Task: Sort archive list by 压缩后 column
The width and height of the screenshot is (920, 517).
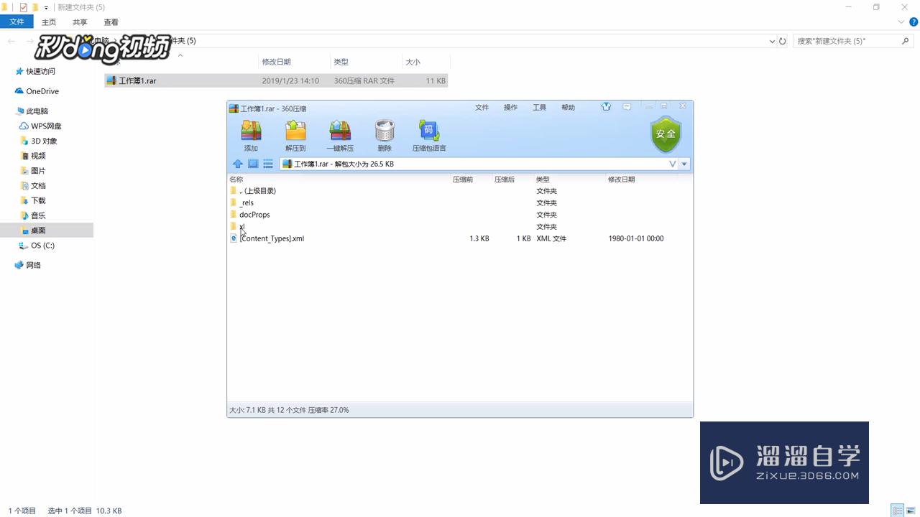Action: pos(505,180)
